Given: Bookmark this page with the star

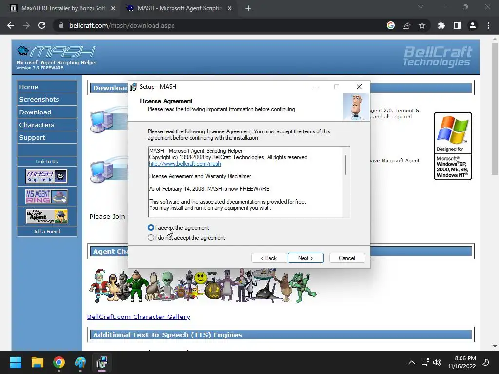Looking at the screenshot, I should click(x=422, y=25).
